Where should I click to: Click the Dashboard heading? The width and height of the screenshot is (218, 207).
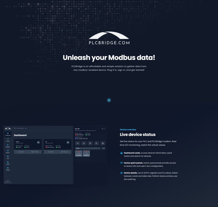pyautogui.click(x=20, y=135)
